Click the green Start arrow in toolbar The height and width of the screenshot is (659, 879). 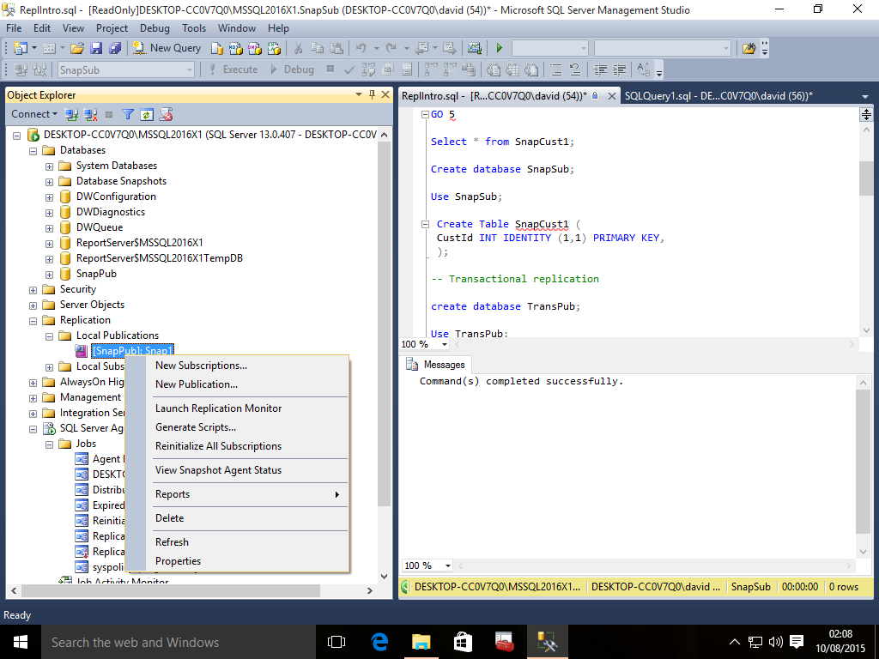(x=499, y=48)
